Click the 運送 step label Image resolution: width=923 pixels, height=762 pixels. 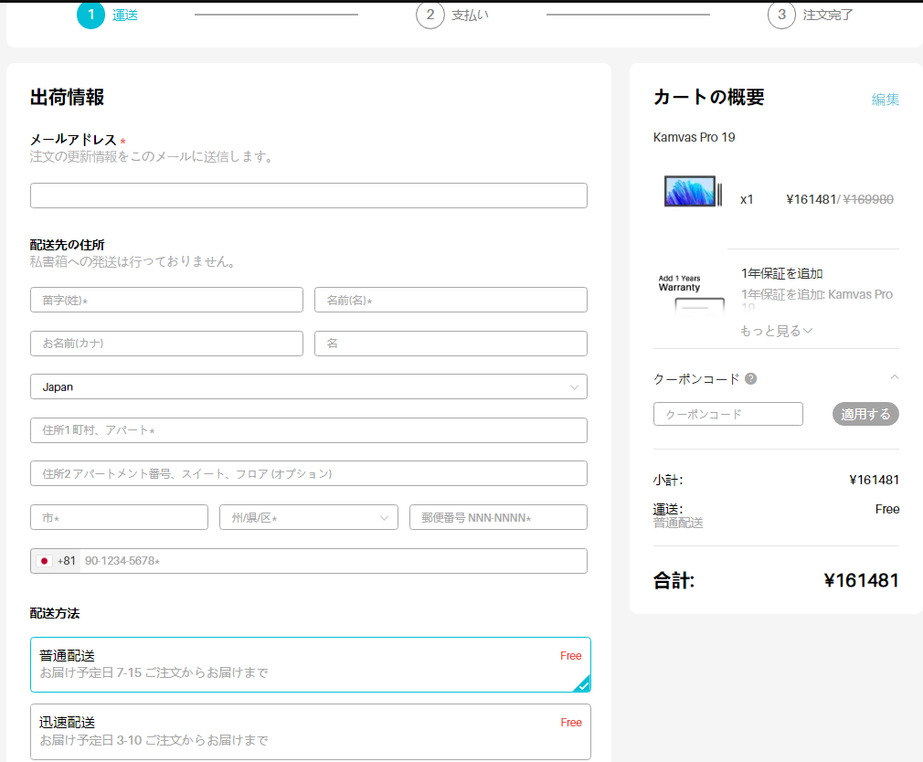click(125, 16)
